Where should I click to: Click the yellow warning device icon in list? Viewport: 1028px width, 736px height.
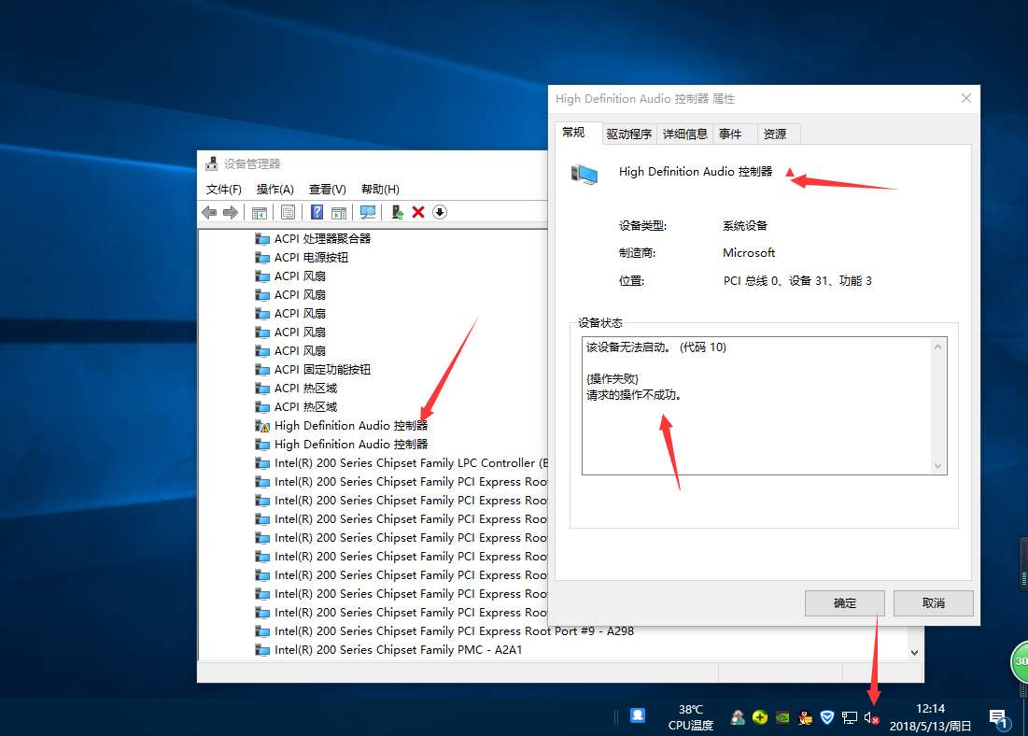click(x=262, y=426)
